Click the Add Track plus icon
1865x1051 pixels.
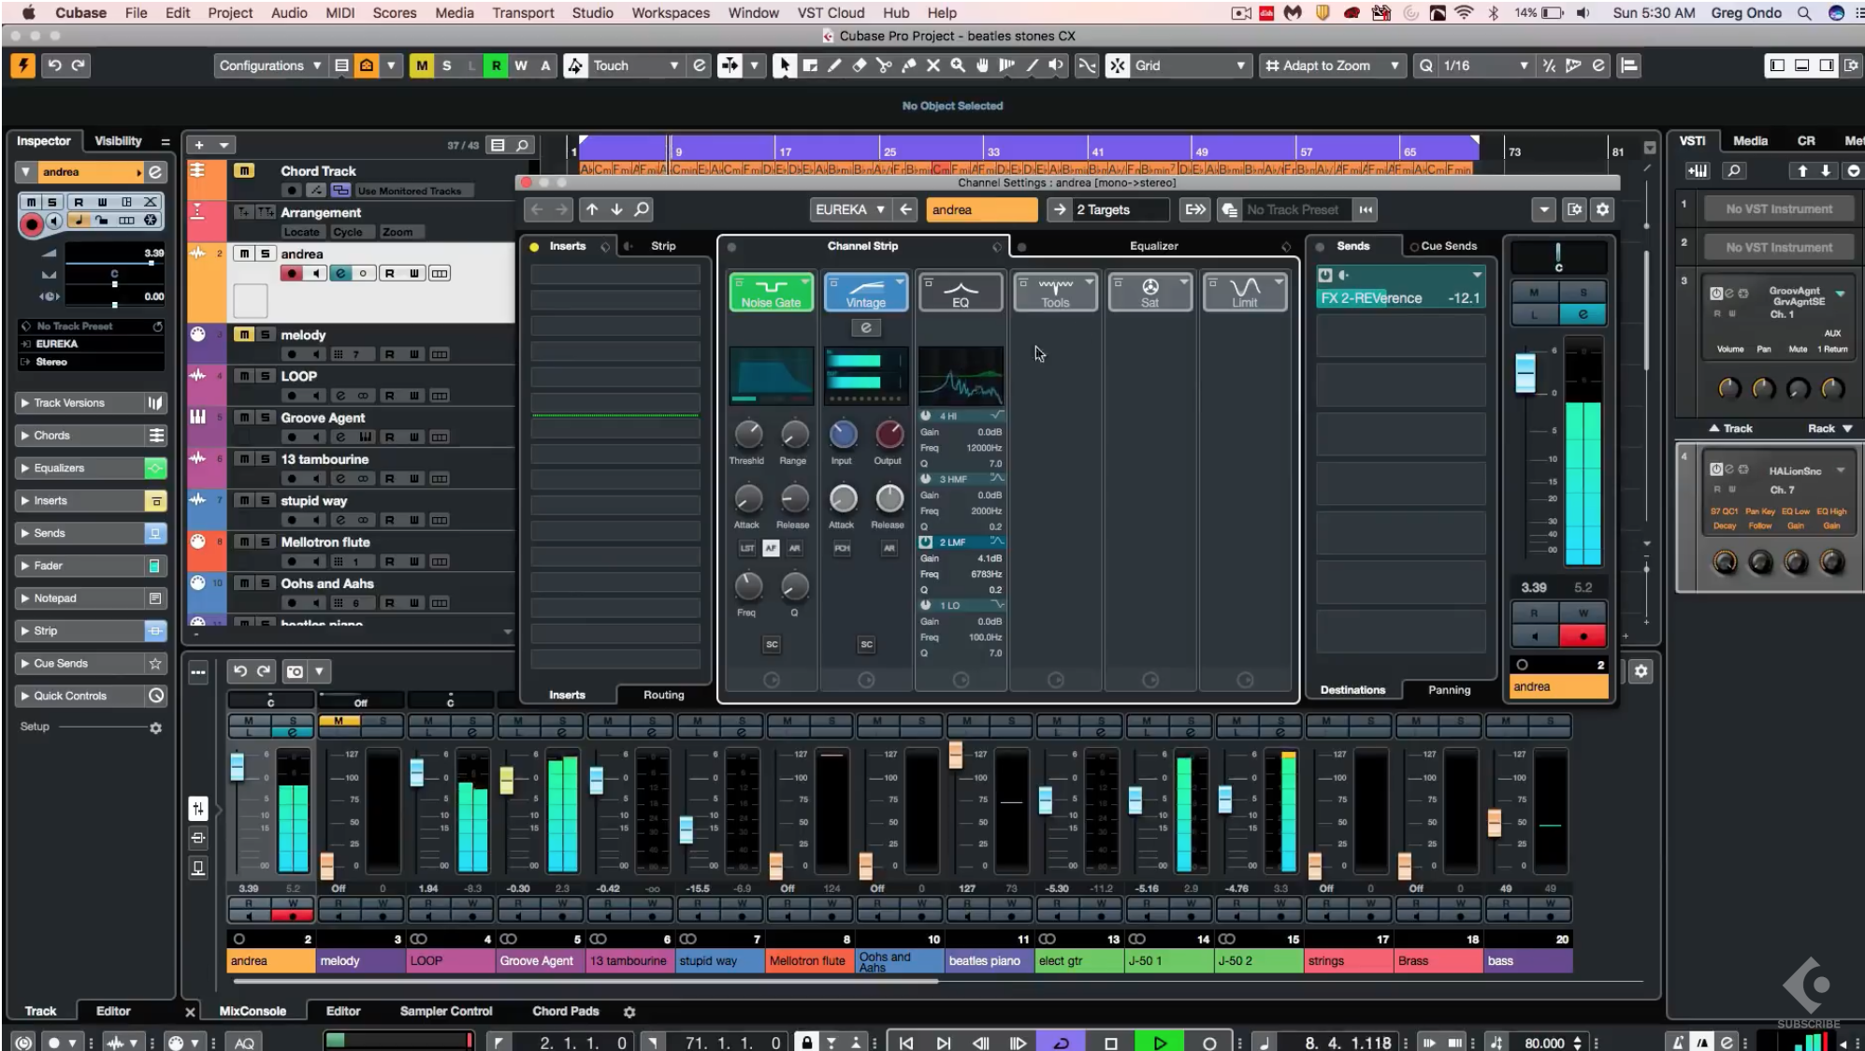(x=198, y=145)
